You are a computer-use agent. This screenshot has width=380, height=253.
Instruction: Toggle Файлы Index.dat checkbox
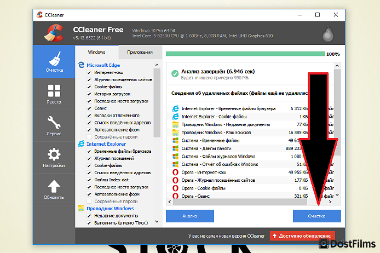pyautogui.click(x=89, y=180)
